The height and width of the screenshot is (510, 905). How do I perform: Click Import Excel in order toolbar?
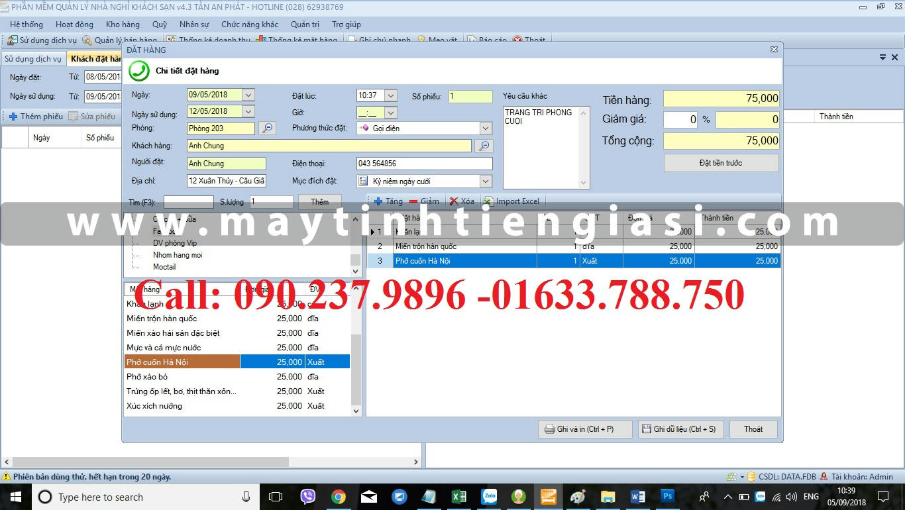511,201
